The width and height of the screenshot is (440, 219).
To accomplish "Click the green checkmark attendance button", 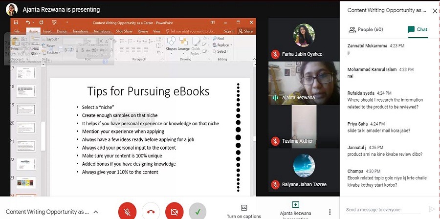I will (198, 211).
